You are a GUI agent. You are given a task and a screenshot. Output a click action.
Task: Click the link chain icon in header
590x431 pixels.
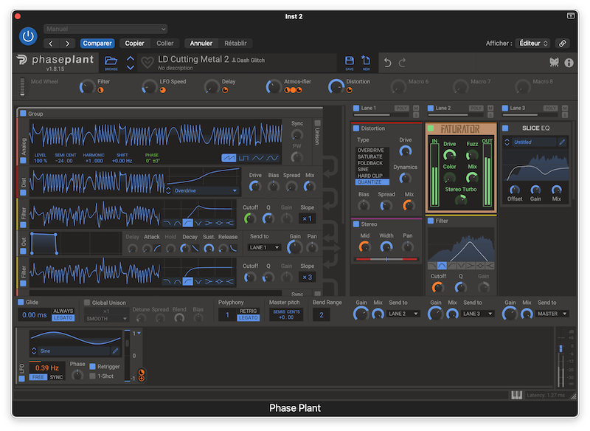(562, 44)
